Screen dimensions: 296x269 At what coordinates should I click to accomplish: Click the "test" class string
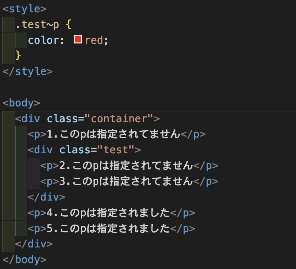pos(115,150)
